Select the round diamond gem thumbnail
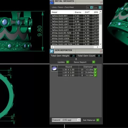The height and width of the screenshot is (128, 128). [x=54, y=68]
